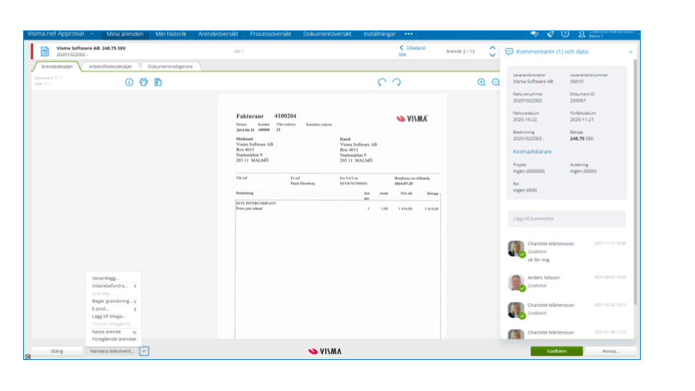Viewport: 695px width, 391px height.
Task: Click the Visma logo on the invoice
Action: [x=412, y=118]
